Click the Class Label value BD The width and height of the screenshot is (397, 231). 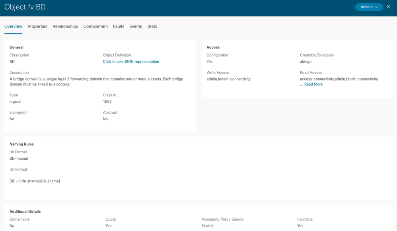(x=12, y=62)
